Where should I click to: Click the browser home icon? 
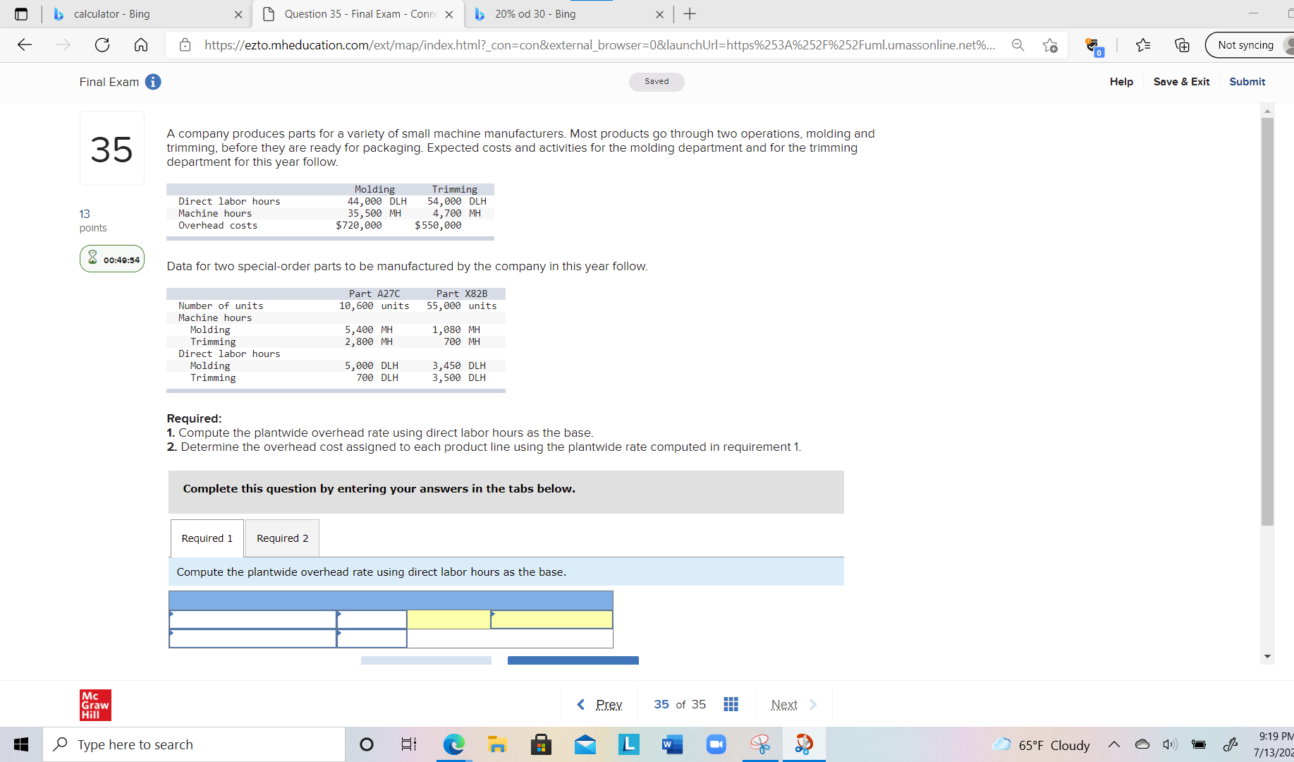point(140,44)
